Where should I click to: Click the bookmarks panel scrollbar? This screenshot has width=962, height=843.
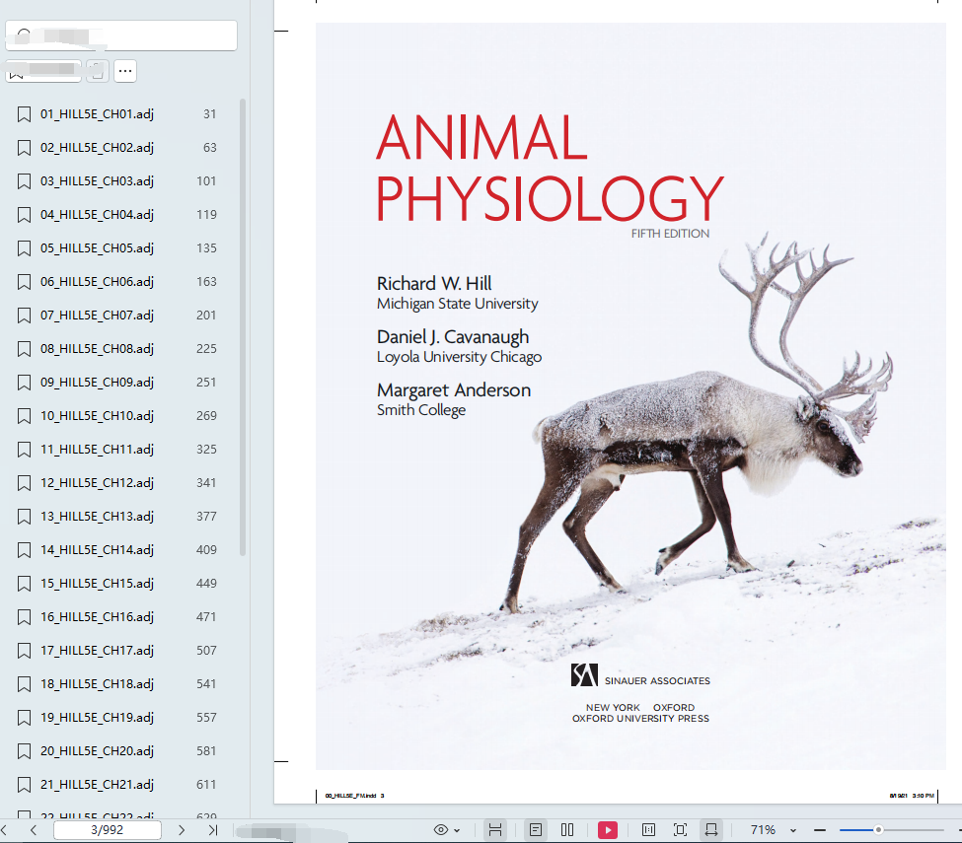[x=243, y=326]
